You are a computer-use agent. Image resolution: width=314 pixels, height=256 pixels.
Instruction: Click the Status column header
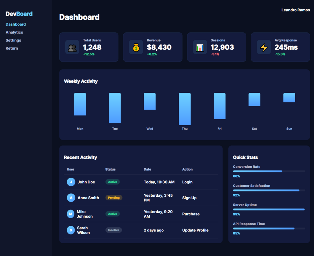[x=110, y=169]
